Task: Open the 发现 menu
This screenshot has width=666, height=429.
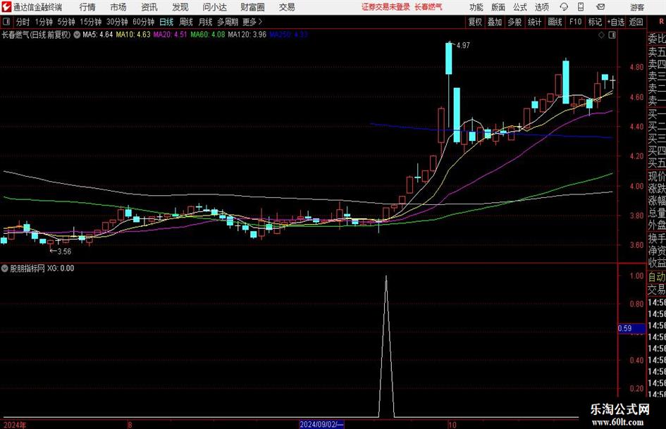Action: [x=180, y=7]
